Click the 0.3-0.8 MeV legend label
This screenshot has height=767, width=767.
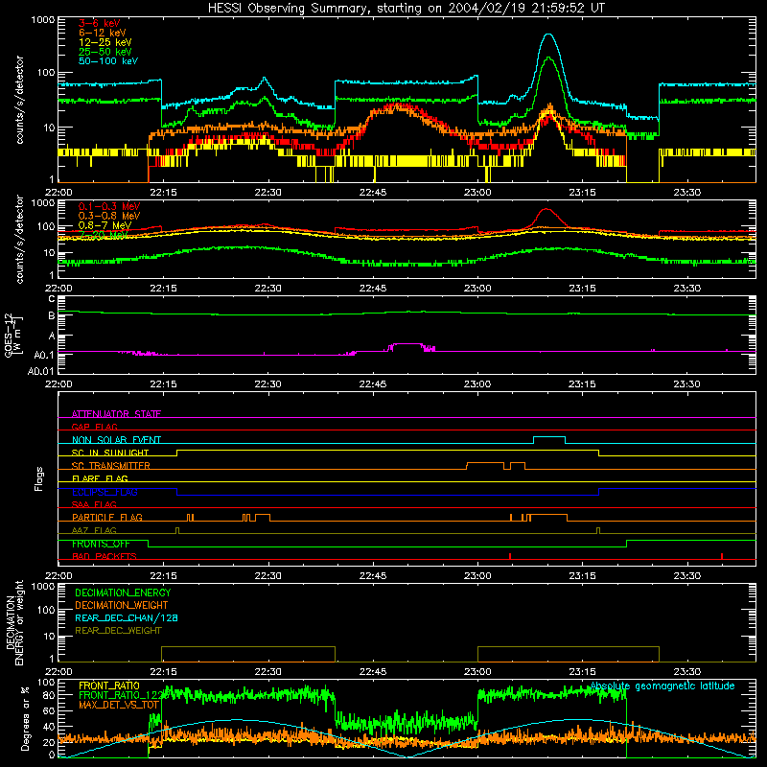(109, 216)
